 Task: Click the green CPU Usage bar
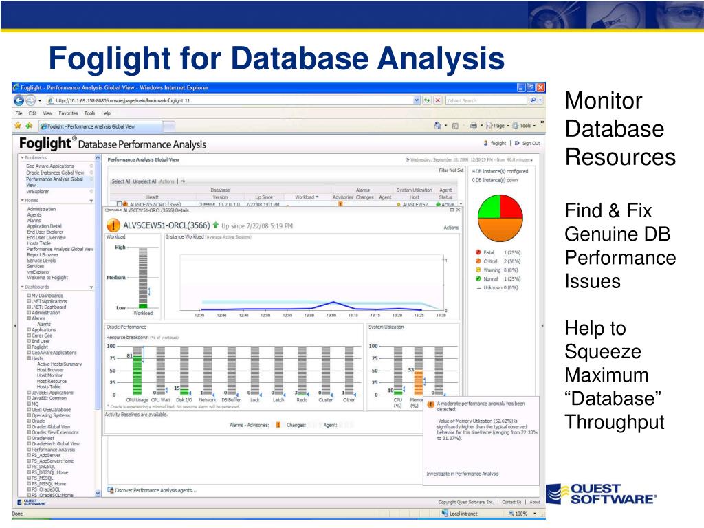click(x=137, y=375)
